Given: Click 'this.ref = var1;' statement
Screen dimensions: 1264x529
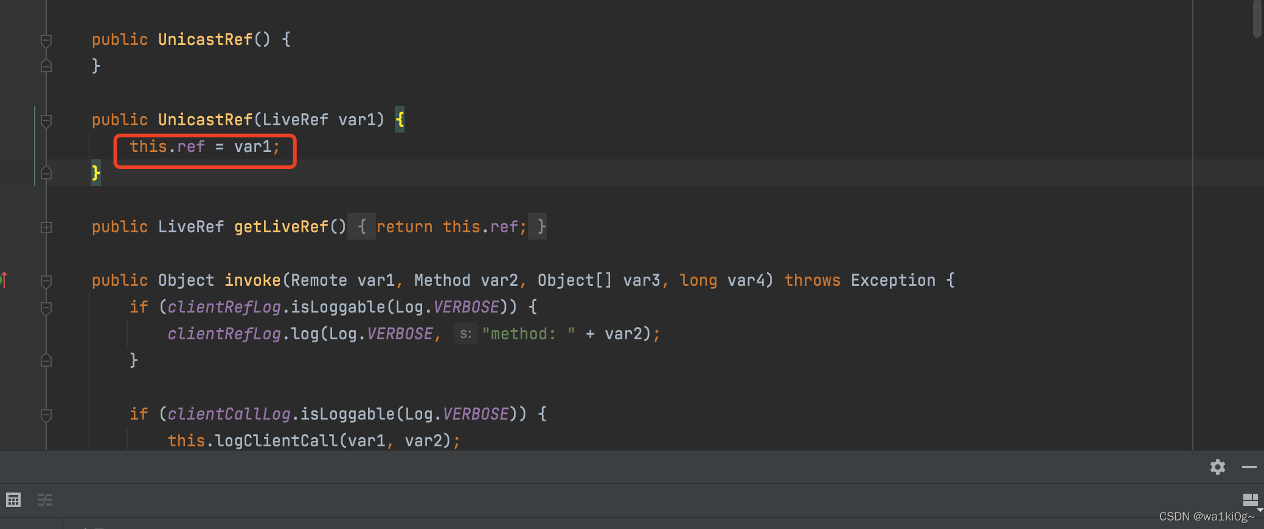Looking at the screenshot, I should coord(204,147).
